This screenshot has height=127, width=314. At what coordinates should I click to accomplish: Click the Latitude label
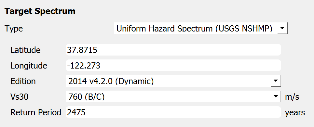[25, 50]
